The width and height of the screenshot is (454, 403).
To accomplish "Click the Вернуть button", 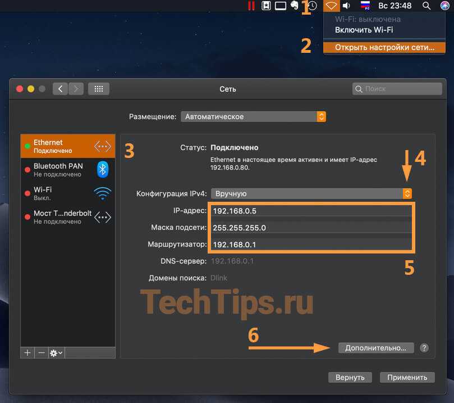I will click(350, 378).
